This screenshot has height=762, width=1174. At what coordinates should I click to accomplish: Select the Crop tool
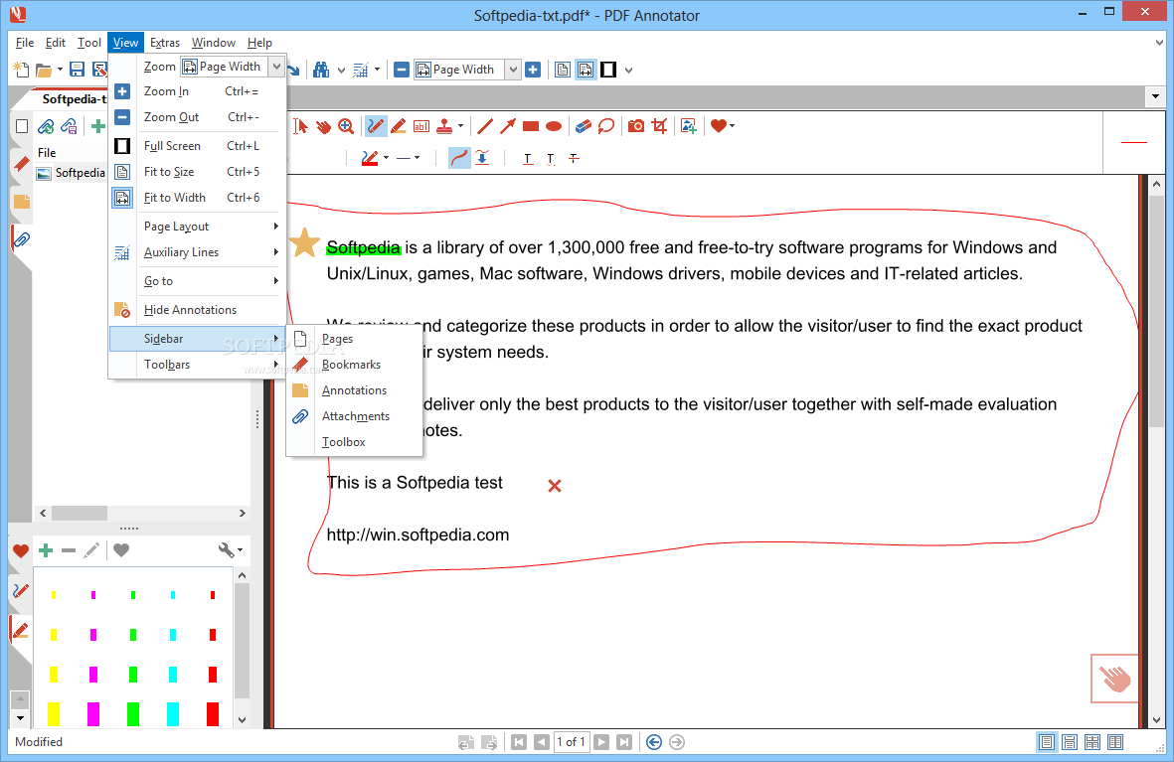(660, 126)
